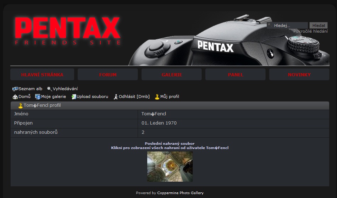Open the last uploaded file thumbnail
337x198 pixels.
[170, 166]
